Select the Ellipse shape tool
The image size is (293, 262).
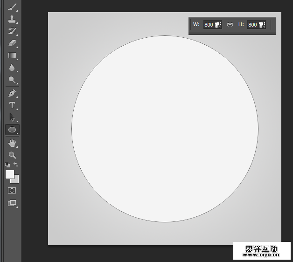pyautogui.click(x=12, y=130)
